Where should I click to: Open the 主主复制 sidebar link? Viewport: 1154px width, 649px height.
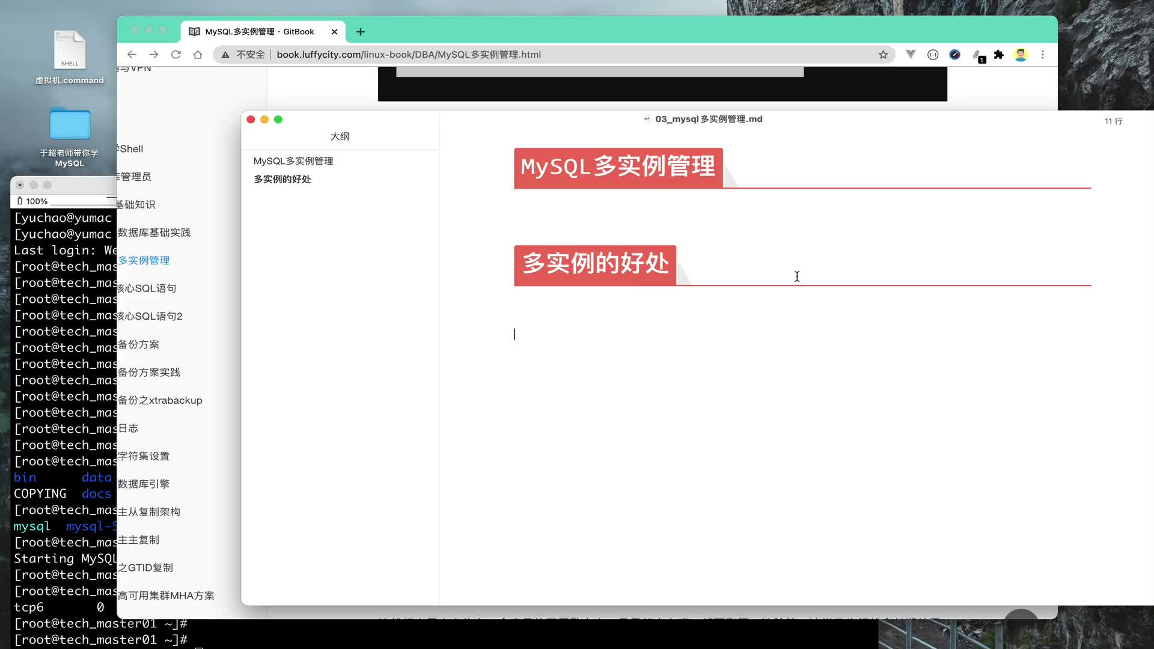pyautogui.click(x=138, y=540)
